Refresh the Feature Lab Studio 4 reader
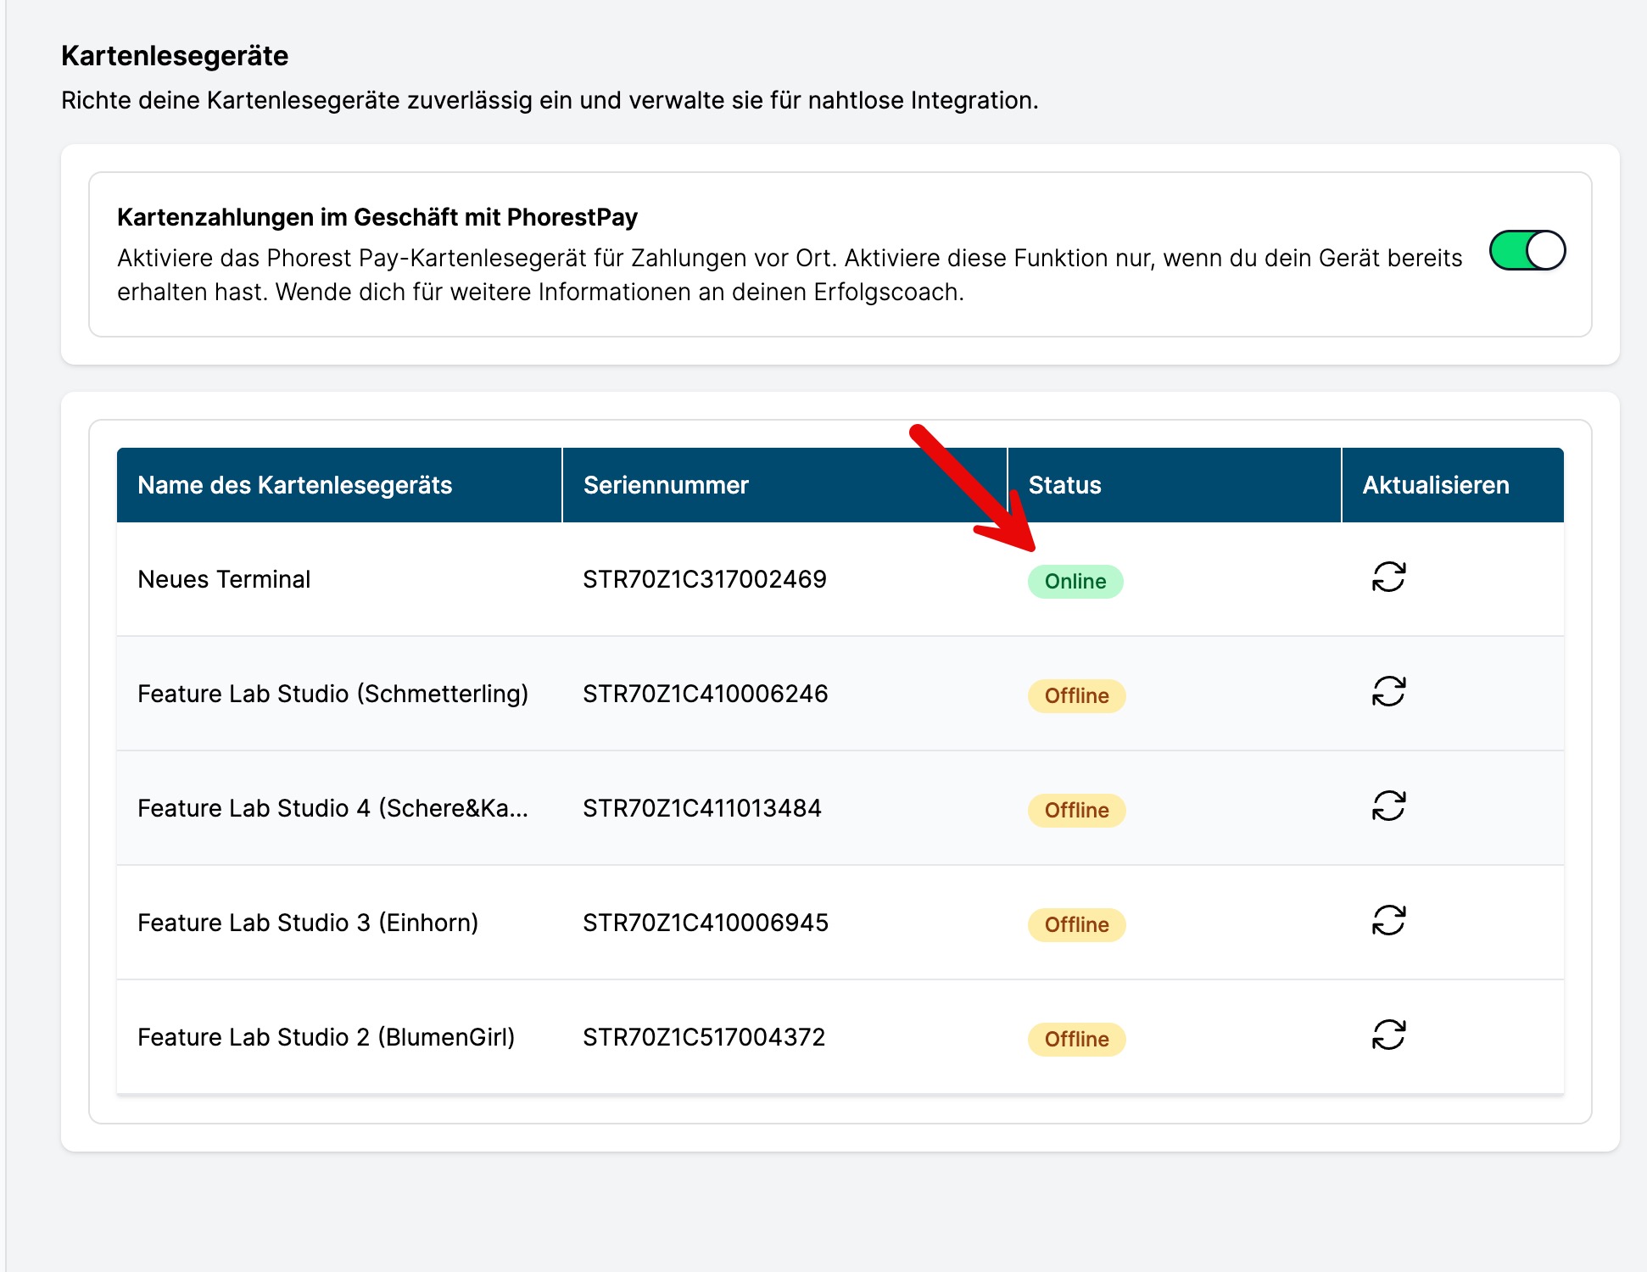The width and height of the screenshot is (1647, 1272). tap(1388, 806)
